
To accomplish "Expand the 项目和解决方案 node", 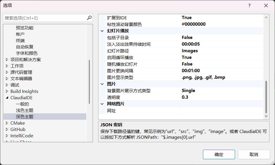I will [7, 60].
